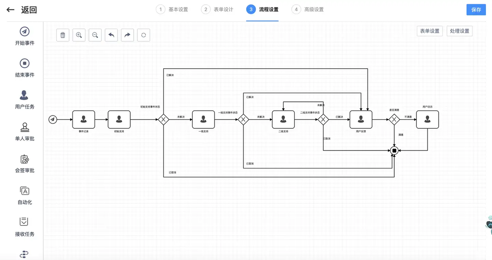
Task: Click the 已解决 label before 用户反馈
Action: (339, 117)
